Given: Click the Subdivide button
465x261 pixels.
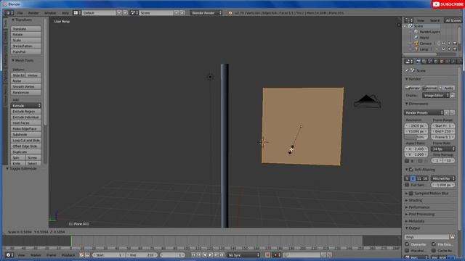Looking at the screenshot, I should [26, 134].
